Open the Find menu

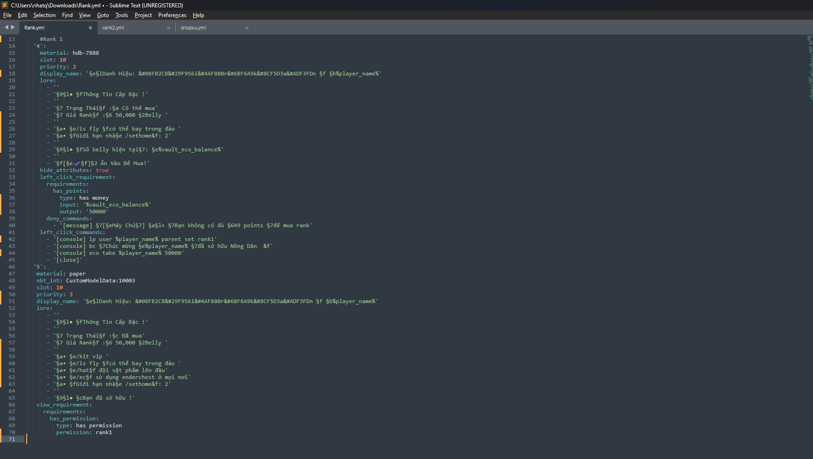click(67, 15)
